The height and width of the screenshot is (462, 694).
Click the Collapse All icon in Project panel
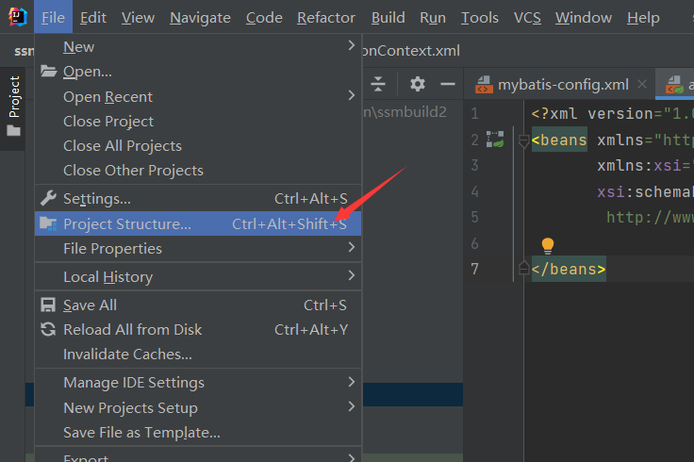tap(378, 84)
